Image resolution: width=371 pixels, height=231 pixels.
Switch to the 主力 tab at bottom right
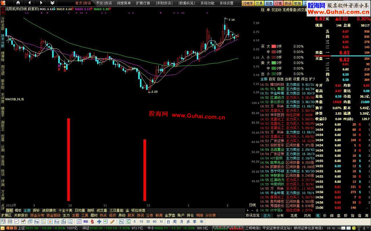(267, 215)
